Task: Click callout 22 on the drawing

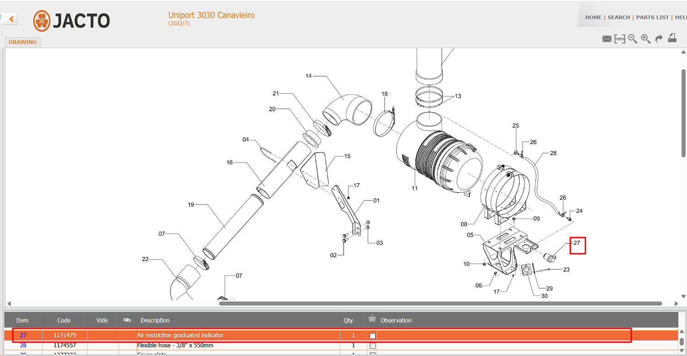Action: 145,259
